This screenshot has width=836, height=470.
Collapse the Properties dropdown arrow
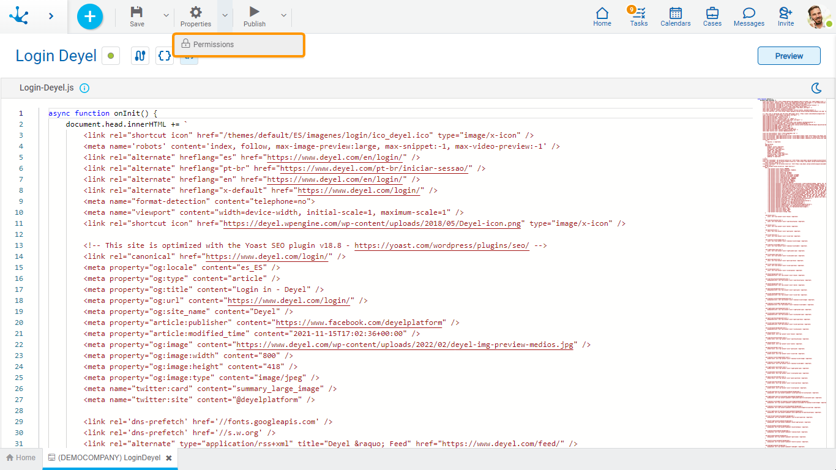[225, 15]
